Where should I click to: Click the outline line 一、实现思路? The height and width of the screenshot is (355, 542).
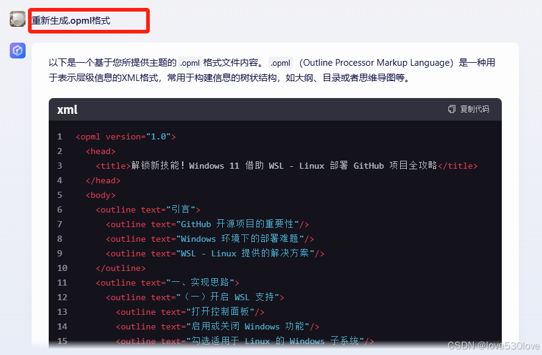167,283
